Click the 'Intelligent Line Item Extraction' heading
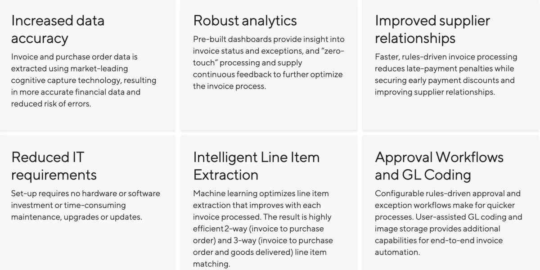The width and height of the screenshot is (540, 270). point(256,166)
